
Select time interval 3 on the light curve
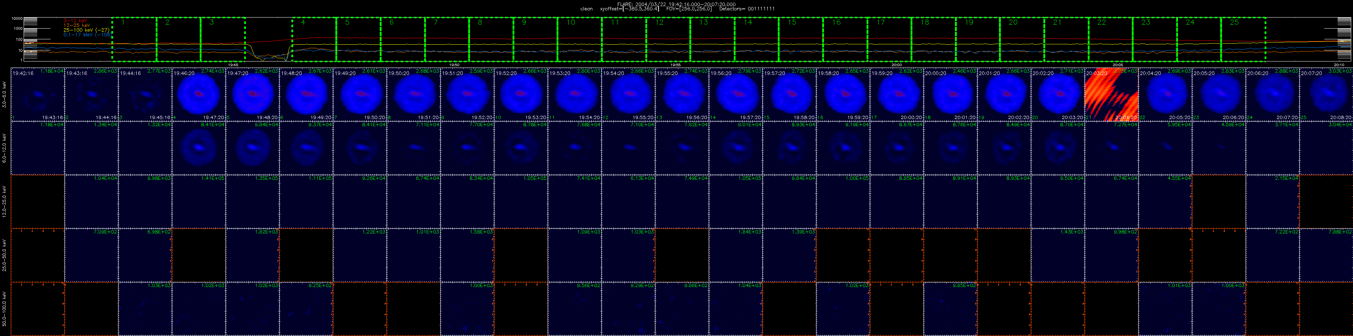223,39
